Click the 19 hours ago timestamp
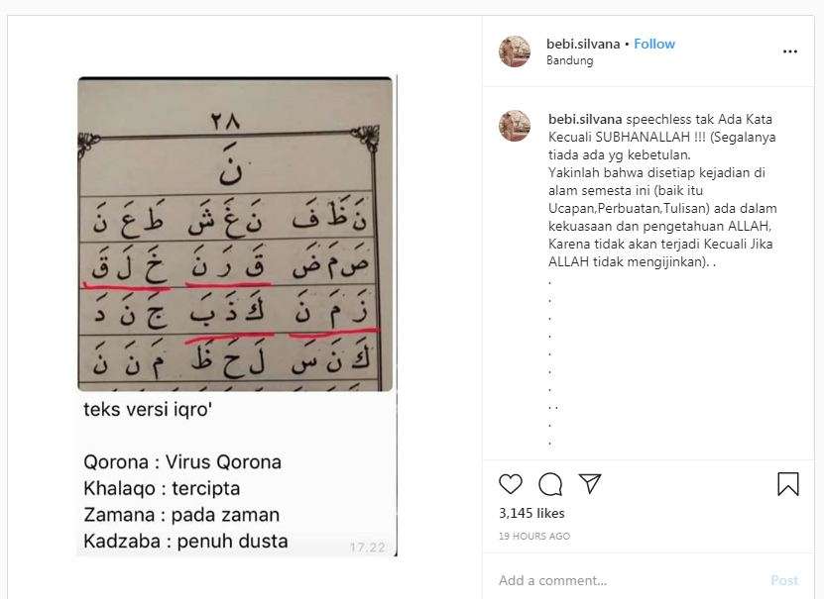This screenshot has height=599, width=824. [533, 537]
